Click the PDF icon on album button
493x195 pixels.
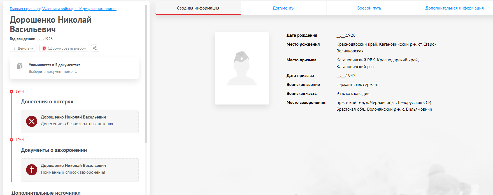tap(44, 48)
